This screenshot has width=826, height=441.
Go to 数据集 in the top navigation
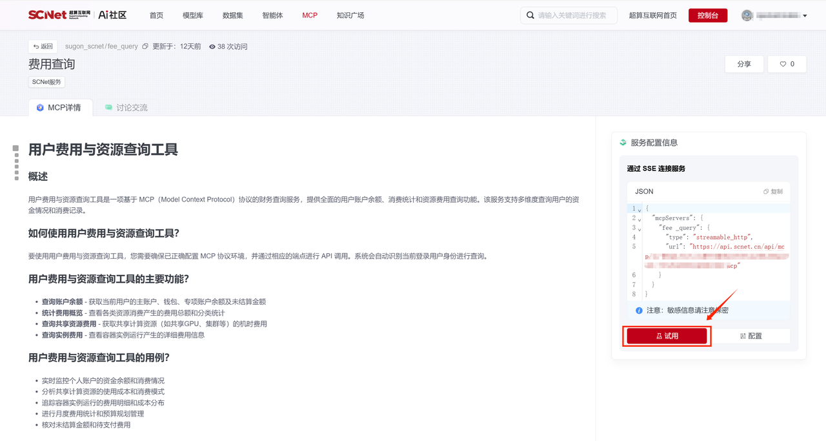tap(233, 15)
